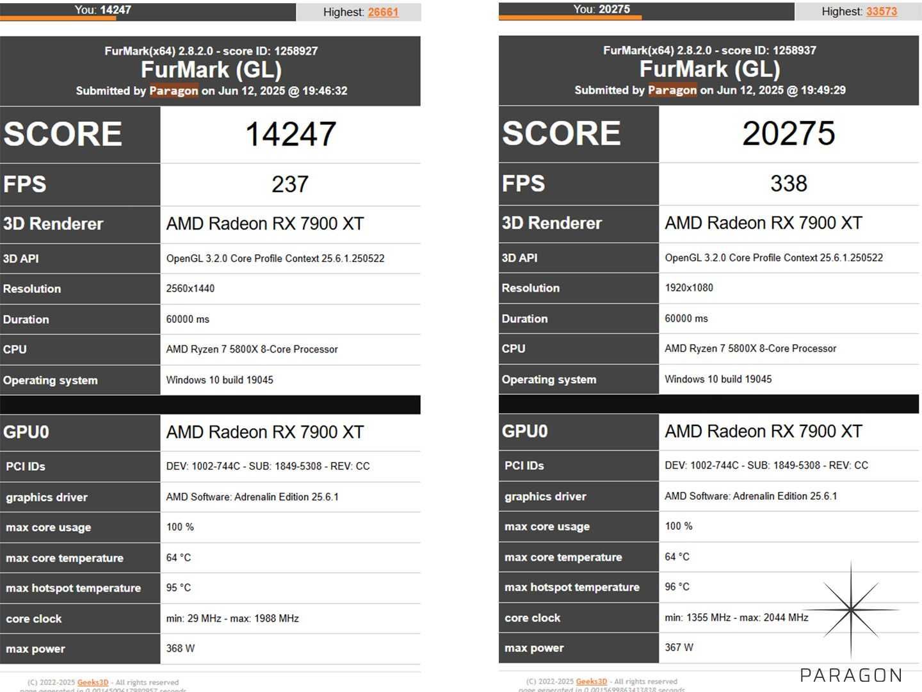Click the 95 °C max hotspot temperature
This screenshot has height=692, width=922.
(179, 588)
